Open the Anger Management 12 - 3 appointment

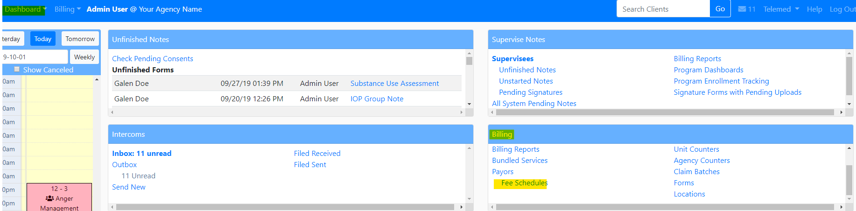(x=59, y=198)
